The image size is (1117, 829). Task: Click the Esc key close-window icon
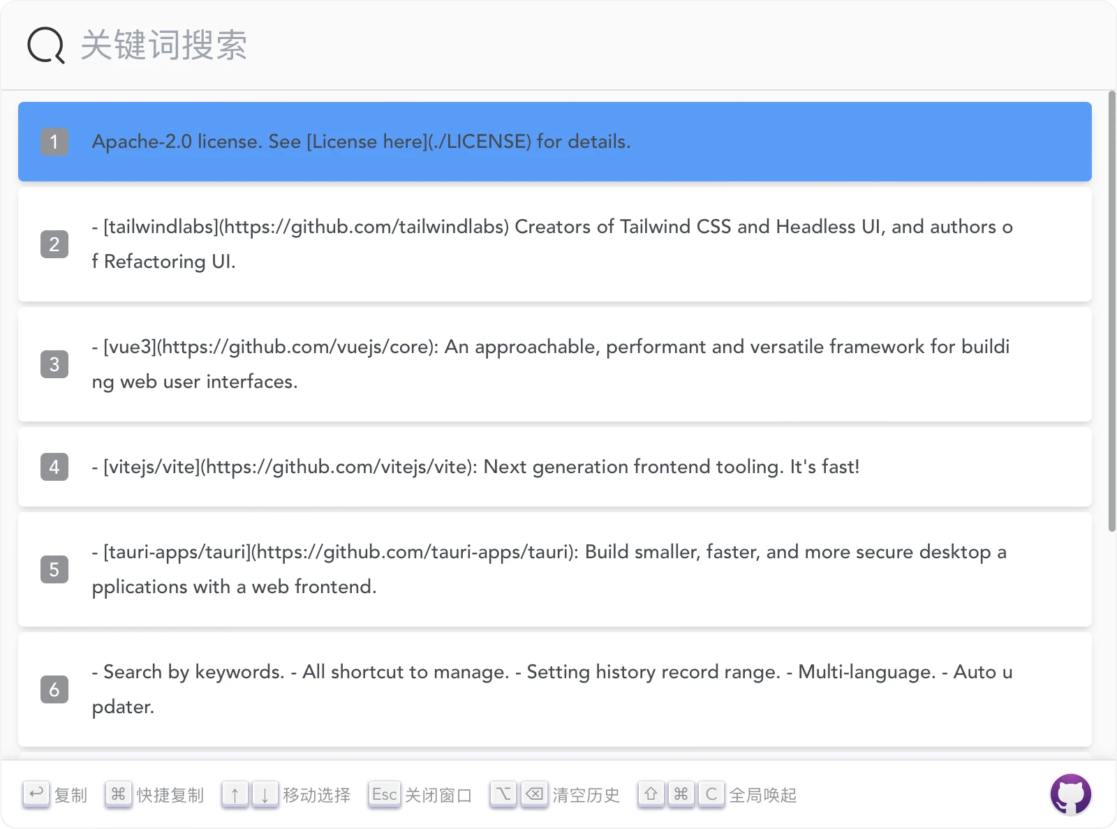[385, 794]
